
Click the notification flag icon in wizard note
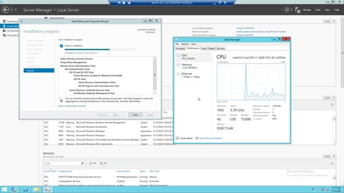[61, 100]
